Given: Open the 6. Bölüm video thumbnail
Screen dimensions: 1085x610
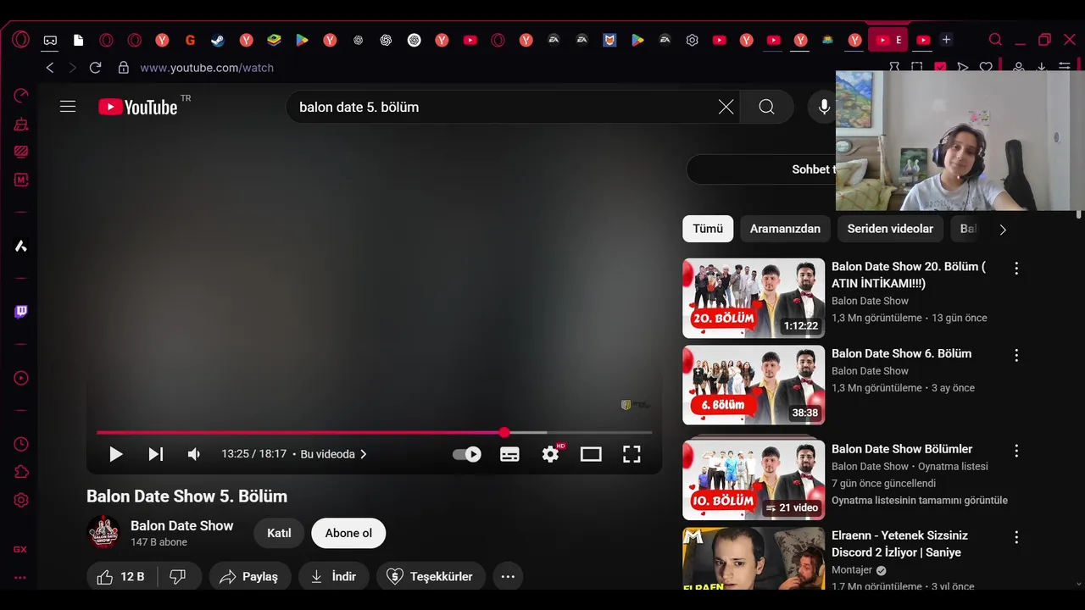Looking at the screenshot, I should click(754, 385).
